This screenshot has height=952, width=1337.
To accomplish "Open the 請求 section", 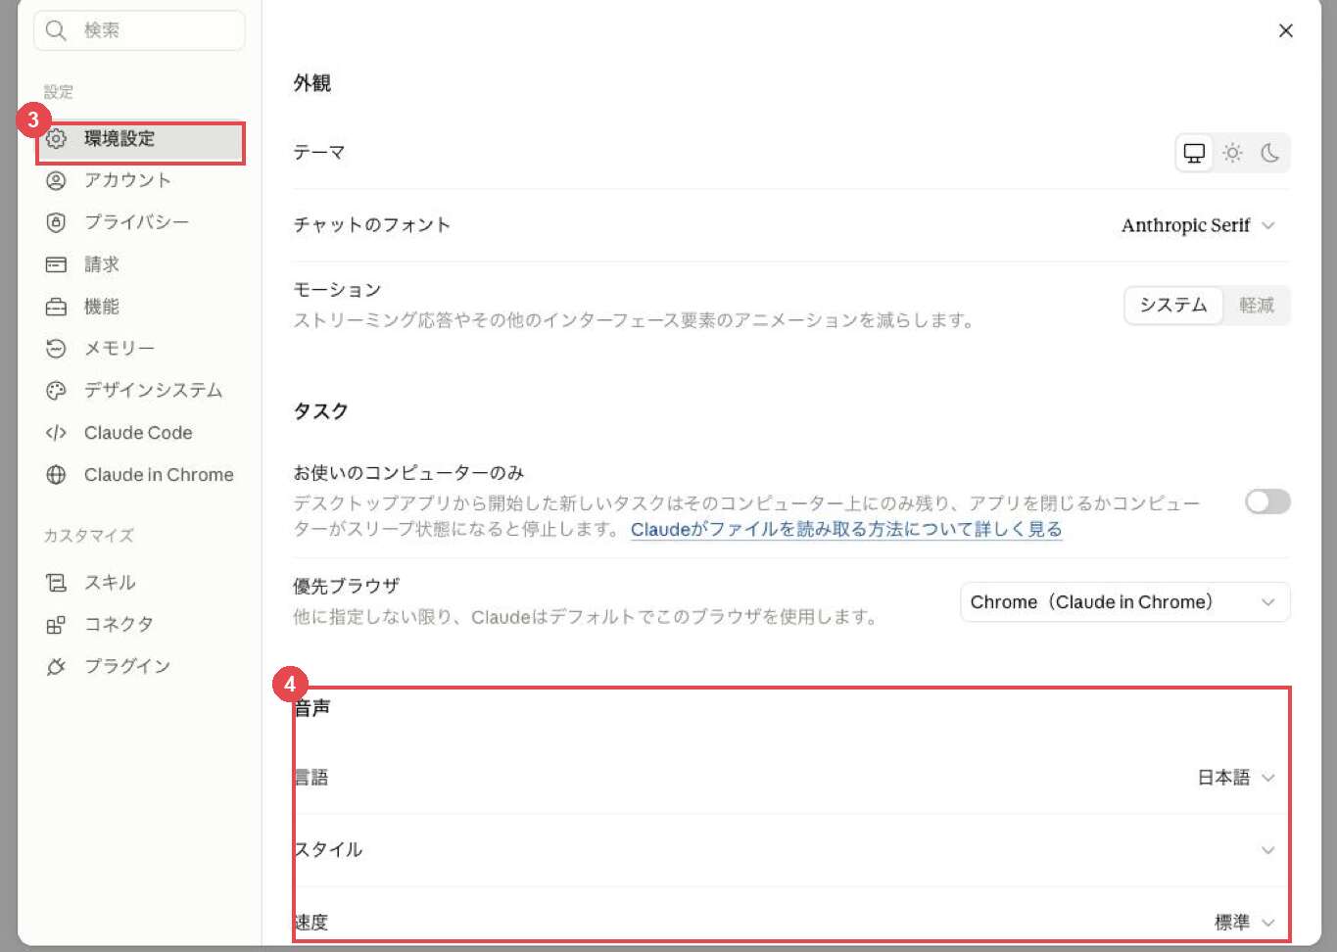I will pyautogui.click(x=140, y=264).
